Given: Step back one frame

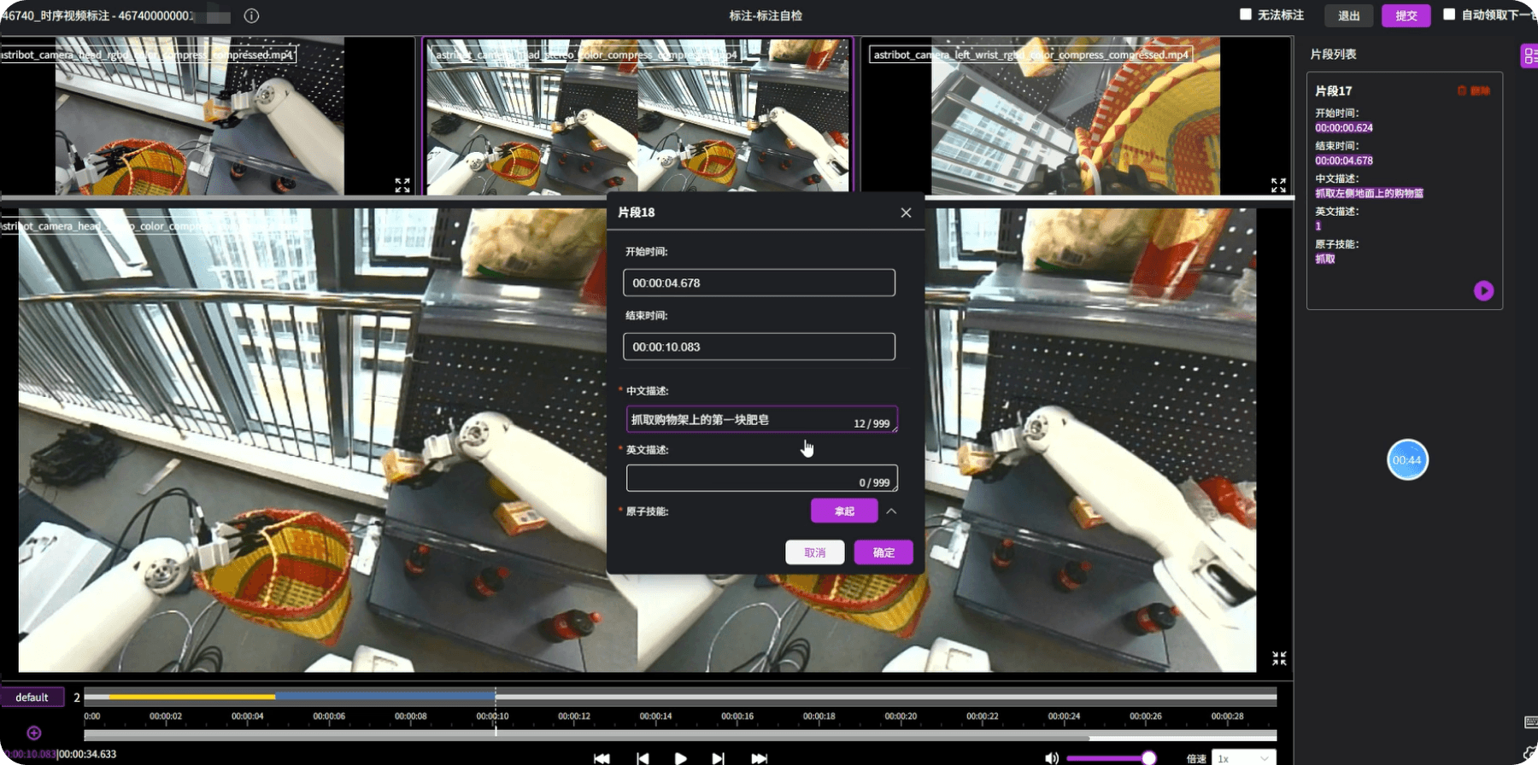Looking at the screenshot, I should 643,758.
